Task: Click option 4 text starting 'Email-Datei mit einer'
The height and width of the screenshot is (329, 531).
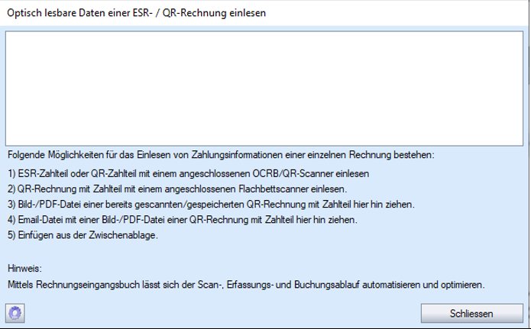Action: click(x=182, y=220)
